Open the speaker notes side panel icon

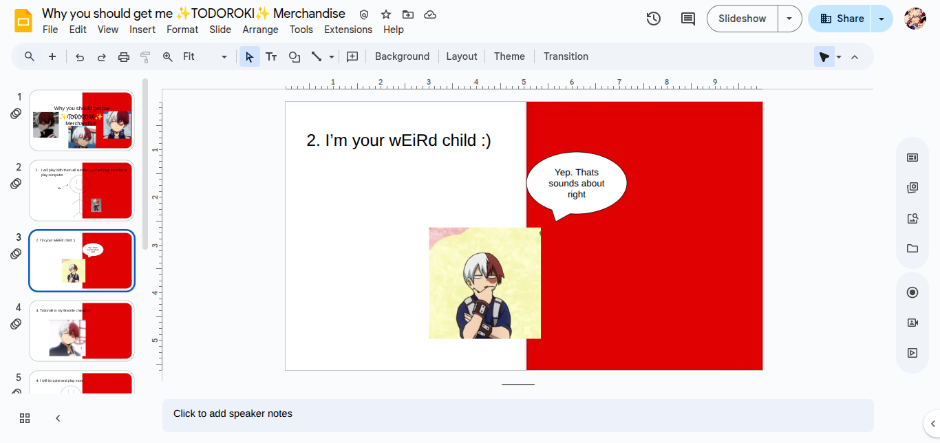click(912, 158)
